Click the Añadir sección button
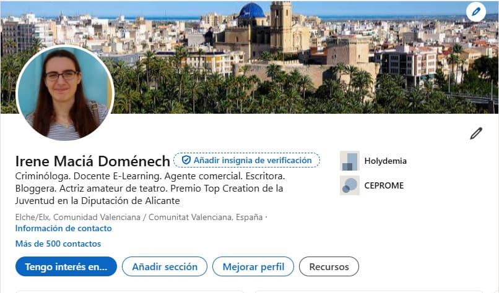 click(165, 266)
